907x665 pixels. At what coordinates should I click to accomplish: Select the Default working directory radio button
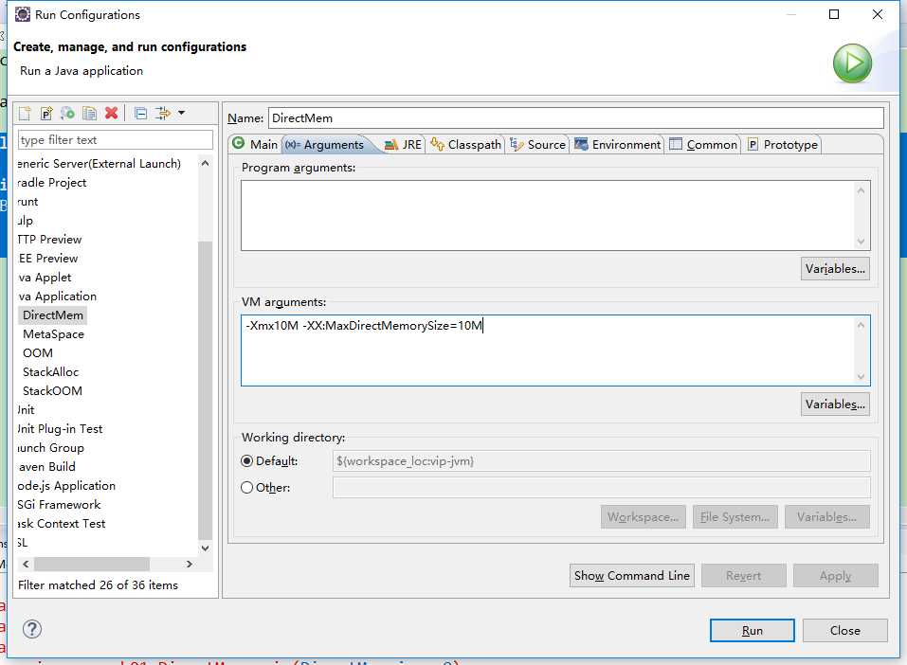247,461
